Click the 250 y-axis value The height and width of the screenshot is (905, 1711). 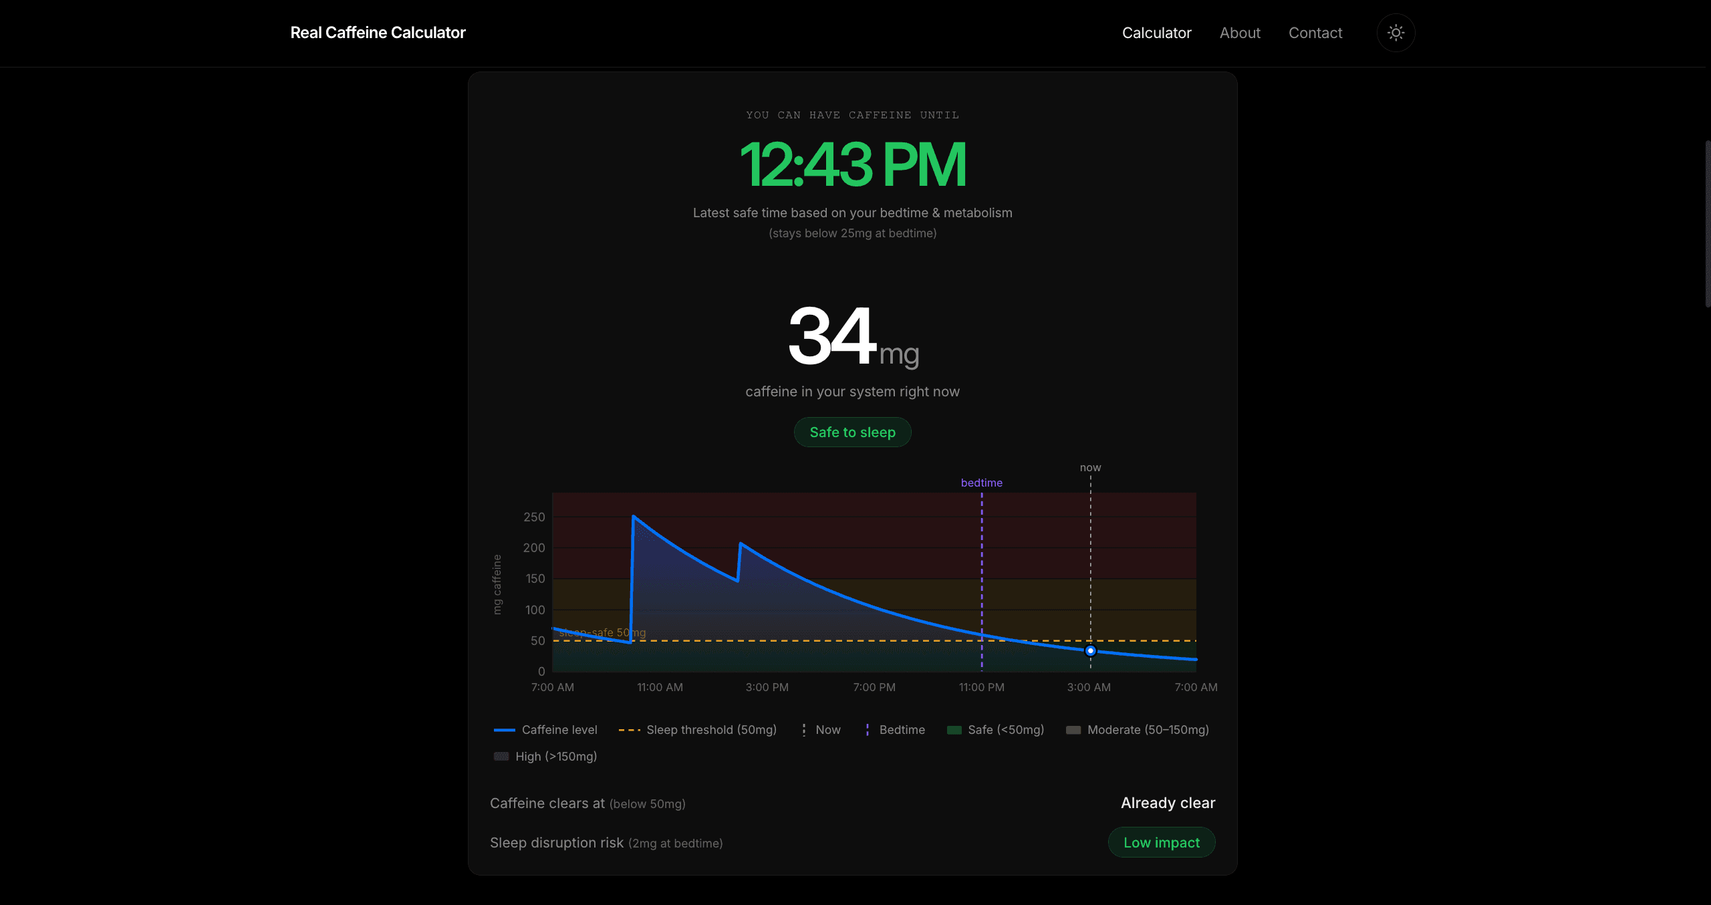(x=534, y=517)
